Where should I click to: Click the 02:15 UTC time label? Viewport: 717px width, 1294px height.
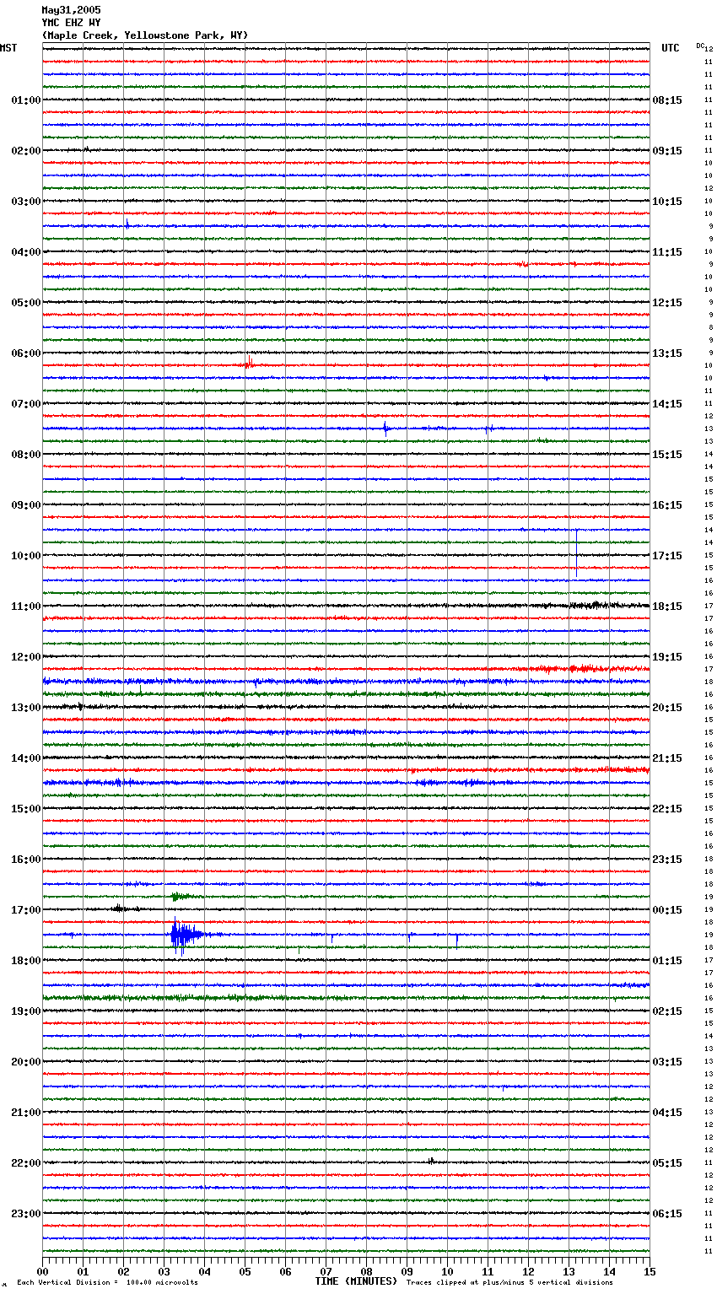coord(667,1011)
